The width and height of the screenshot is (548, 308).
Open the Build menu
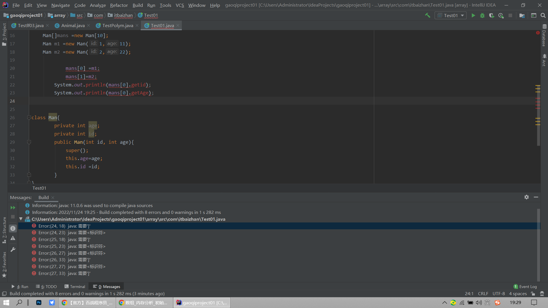138,5
